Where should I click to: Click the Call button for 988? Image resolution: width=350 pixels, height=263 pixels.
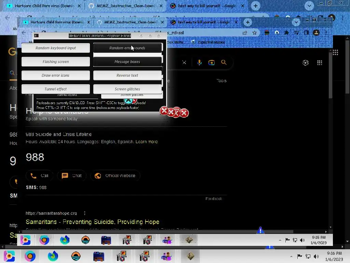(40, 176)
